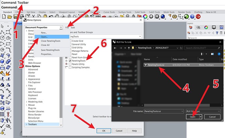This screenshot has height=138, width=225.
Task: Select the Boolean union spheres tool
Action: click(x=8, y=62)
